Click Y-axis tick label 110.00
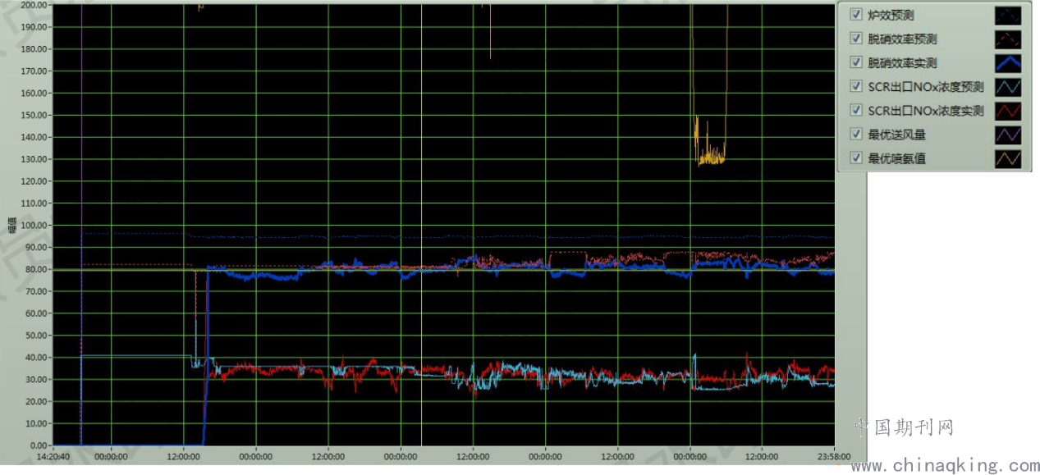The height and width of the screenshot is (475, 1040). pyautogui.click(x=34, y=203)
